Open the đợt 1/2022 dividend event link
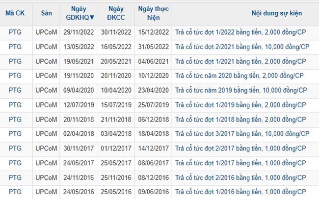The width and height of the screenshot is (319, 199). (x=242, y=33)
